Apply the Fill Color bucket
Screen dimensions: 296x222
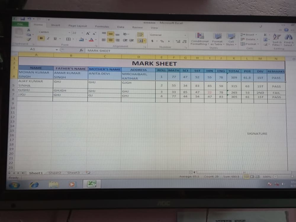click(x=82, y=39)
